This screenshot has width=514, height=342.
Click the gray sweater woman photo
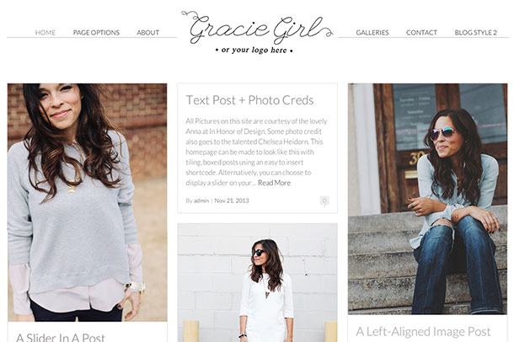click(x=87, y=202)
